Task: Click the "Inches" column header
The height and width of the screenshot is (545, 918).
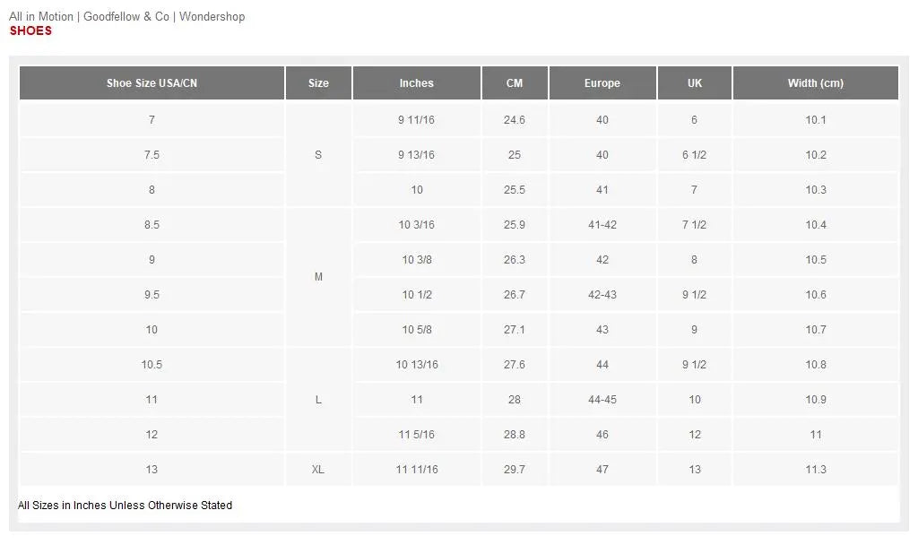Action: [416, 83]
